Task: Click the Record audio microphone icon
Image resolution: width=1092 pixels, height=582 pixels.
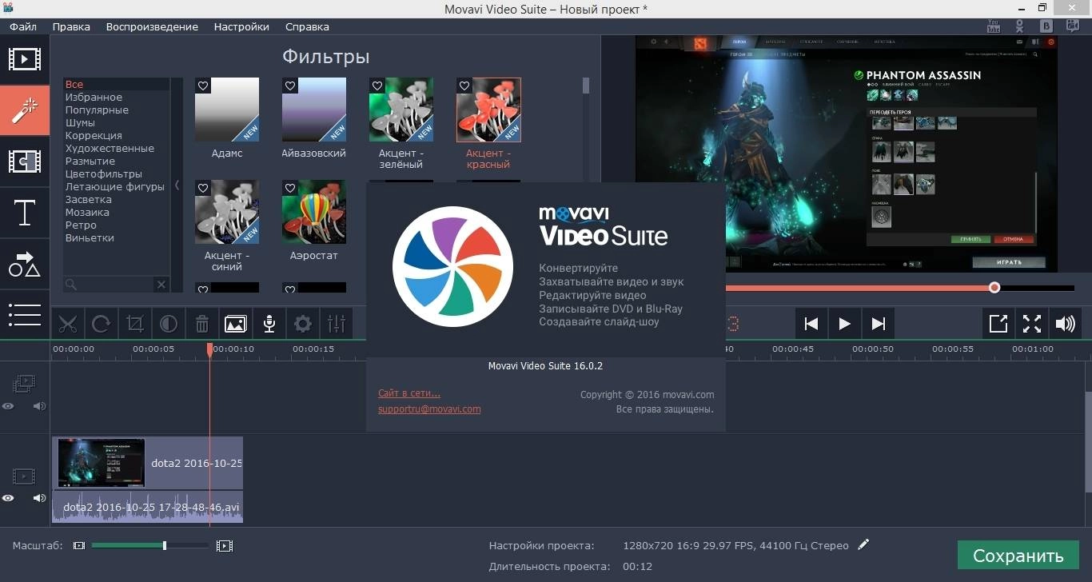Action: click(x=269, y=324)
